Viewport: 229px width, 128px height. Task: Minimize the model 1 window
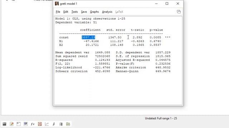click(156, 4)
